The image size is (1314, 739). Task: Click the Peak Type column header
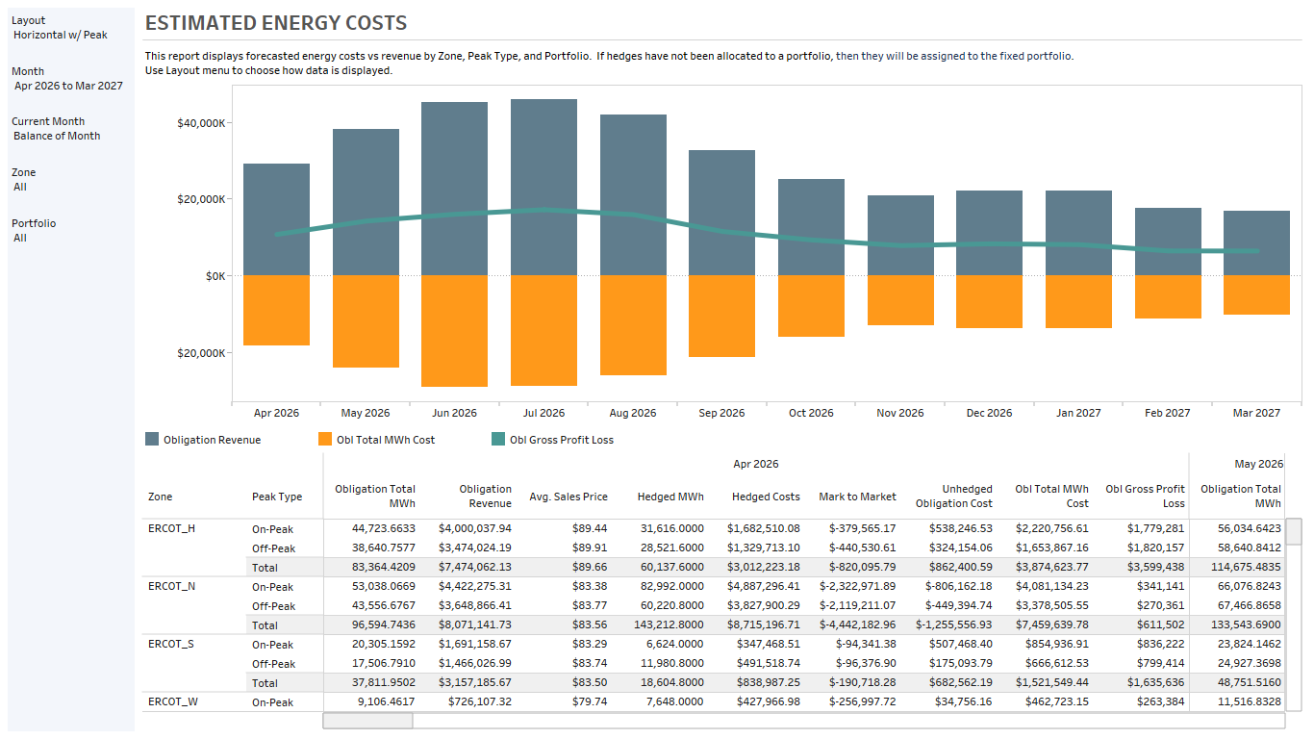277,497
